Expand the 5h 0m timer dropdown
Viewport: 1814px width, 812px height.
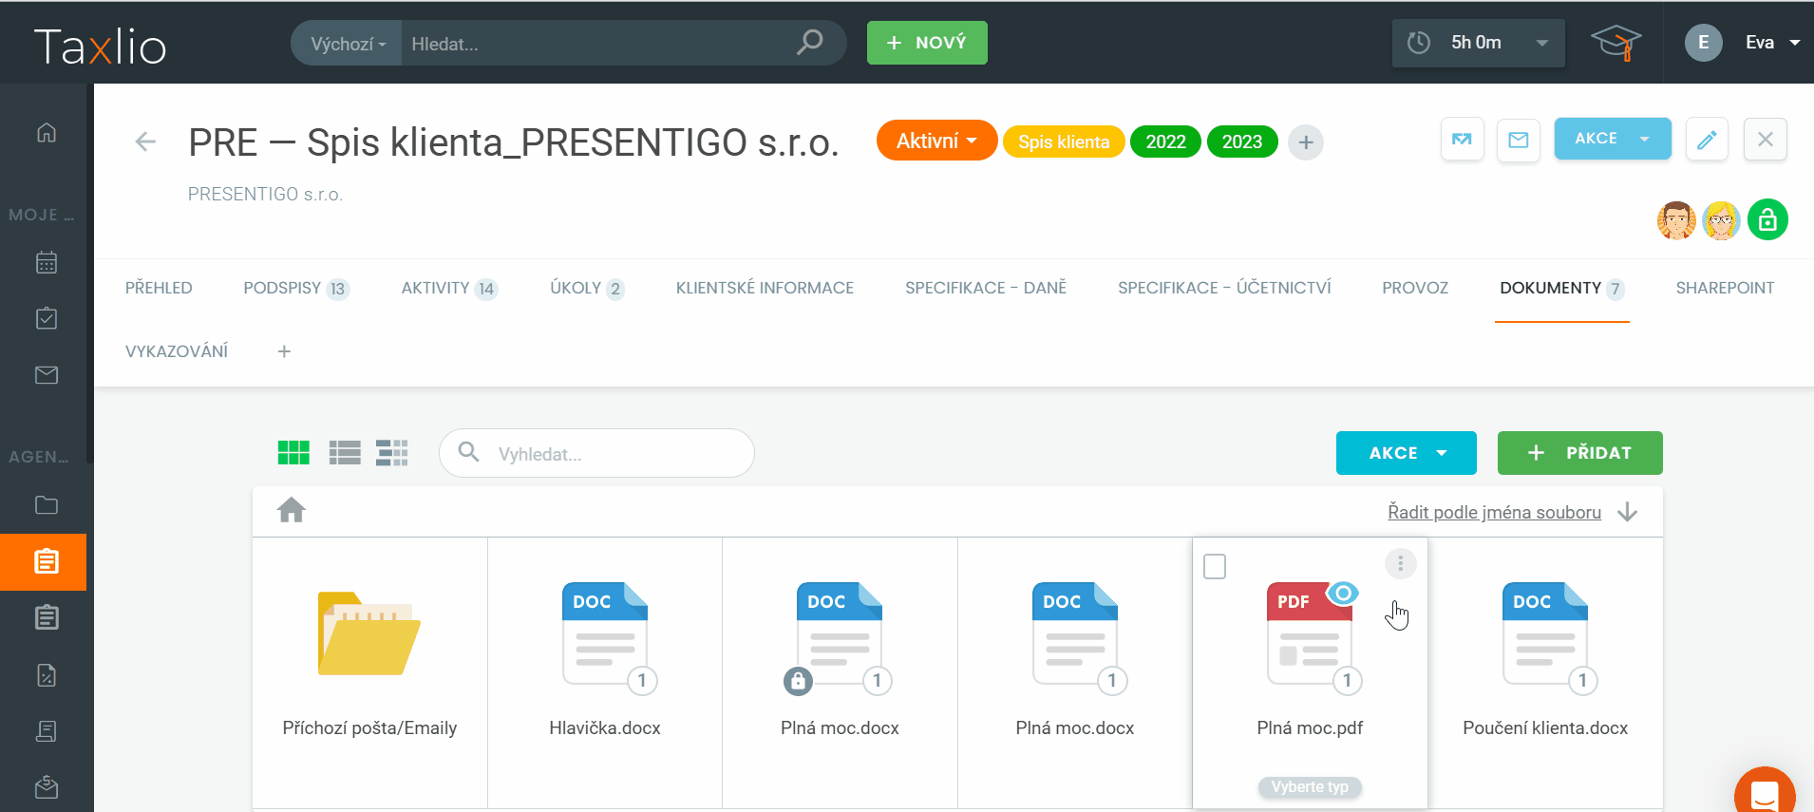click(x=1478, y=43)
